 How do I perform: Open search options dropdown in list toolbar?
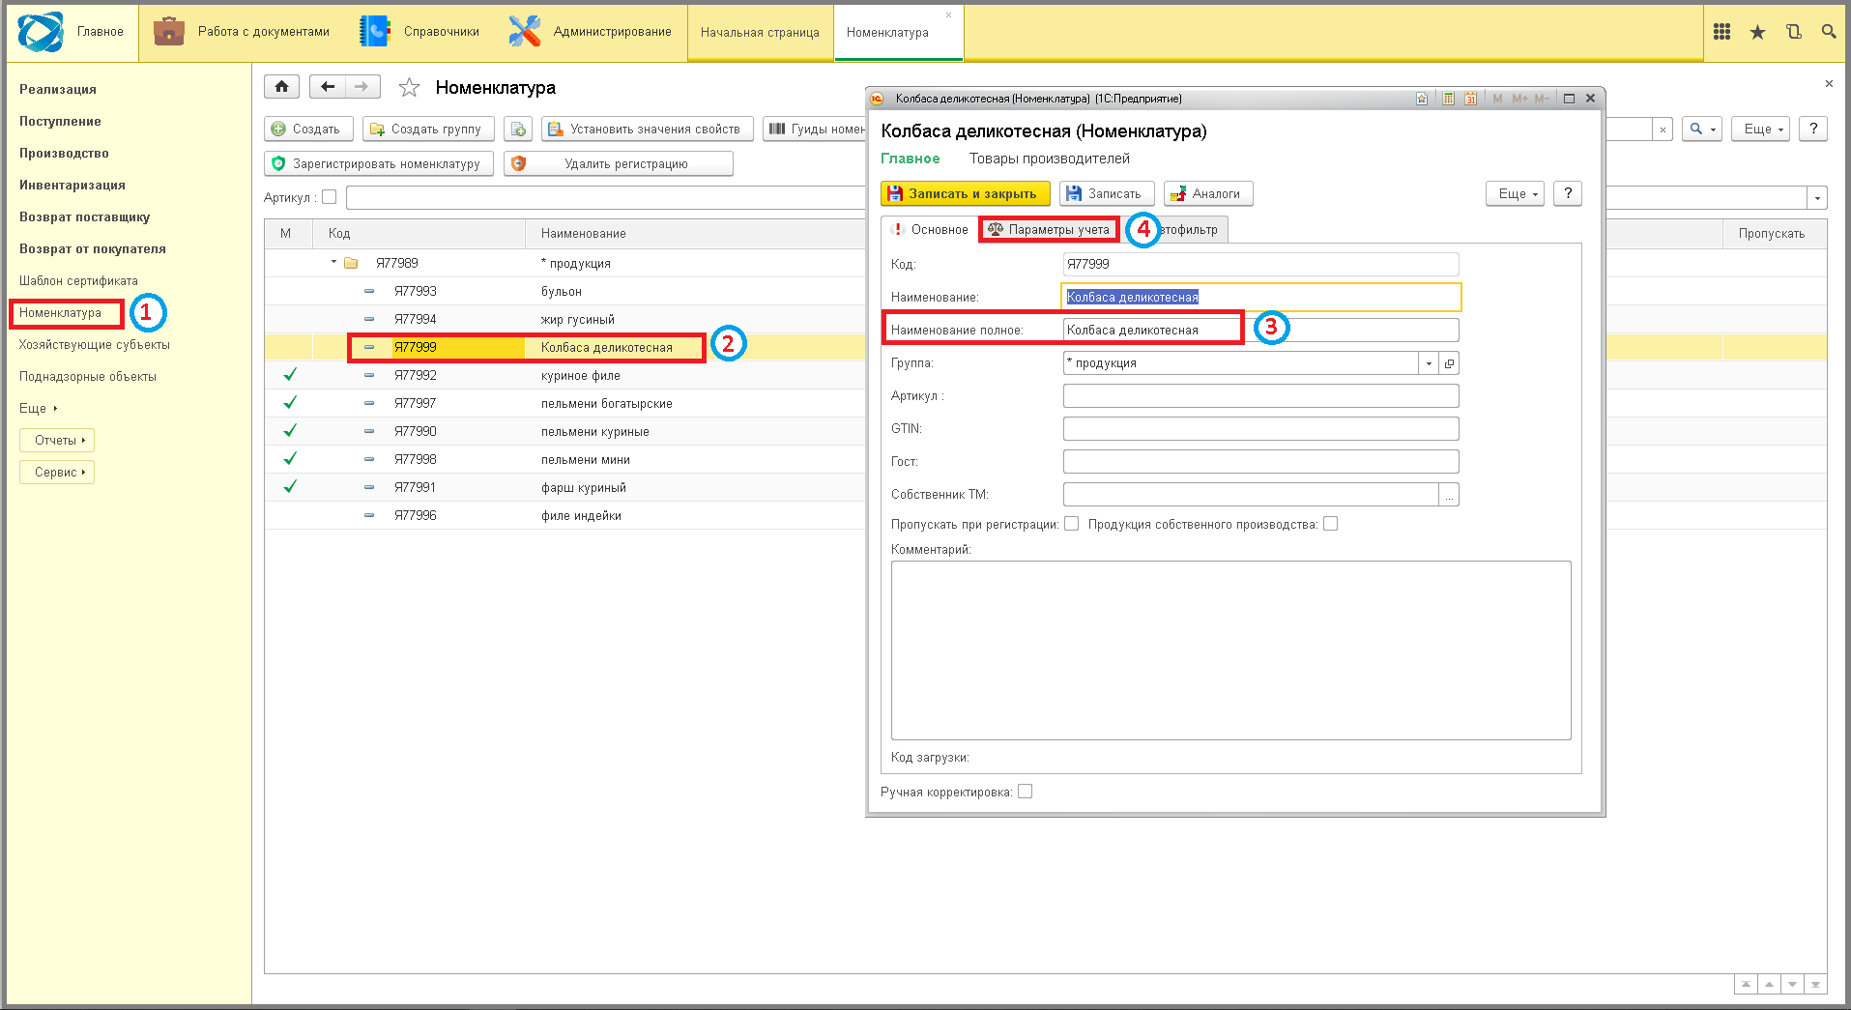click(x=1702, y=129)
